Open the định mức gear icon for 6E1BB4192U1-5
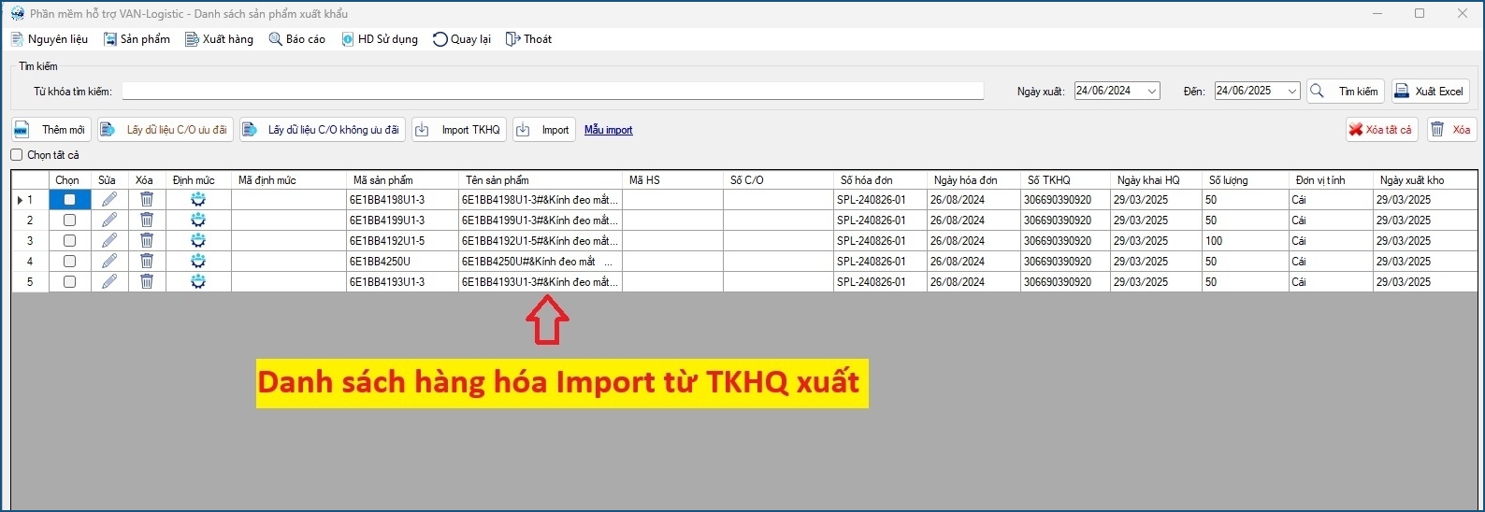 coord(198,240)
